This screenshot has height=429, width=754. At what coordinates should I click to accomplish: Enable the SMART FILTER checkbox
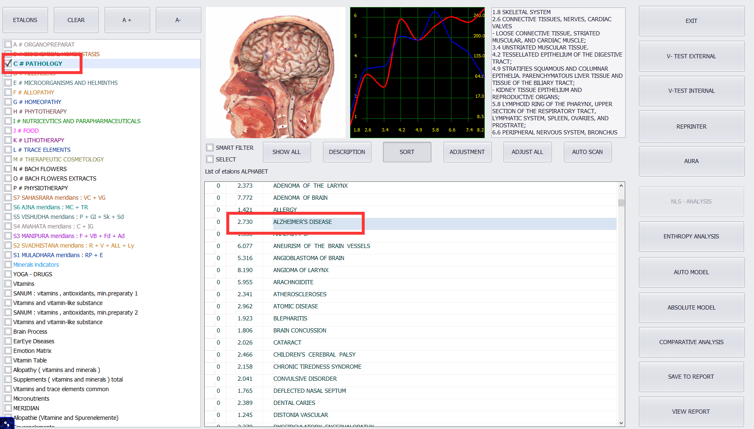(210, 148)
